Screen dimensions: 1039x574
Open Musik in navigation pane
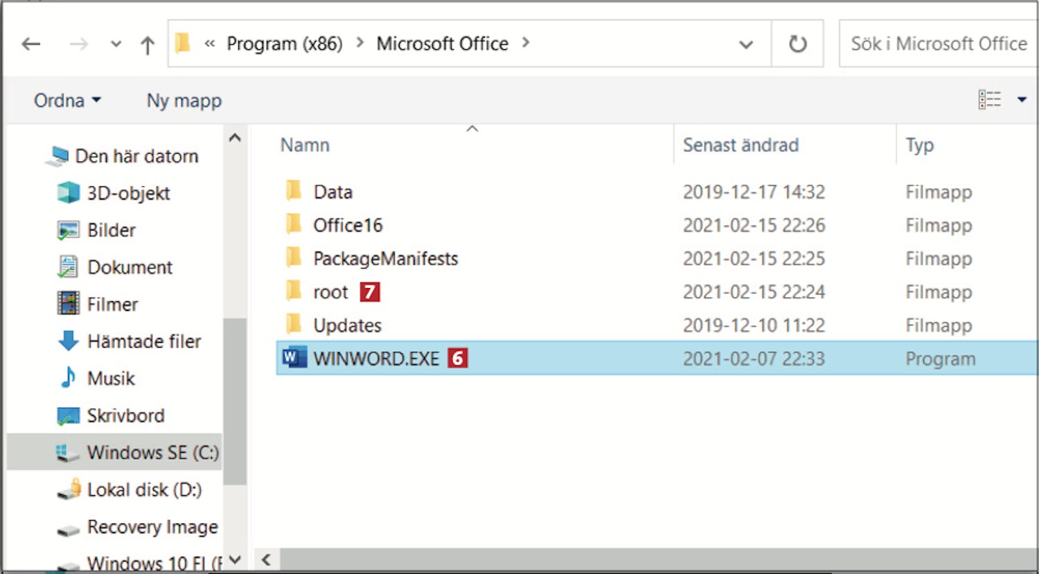111,379
